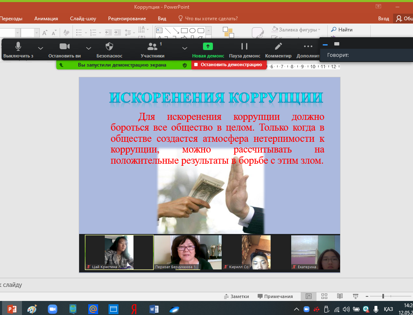
Task: Expand video options arrow next to camera
Action: point(88,48)
